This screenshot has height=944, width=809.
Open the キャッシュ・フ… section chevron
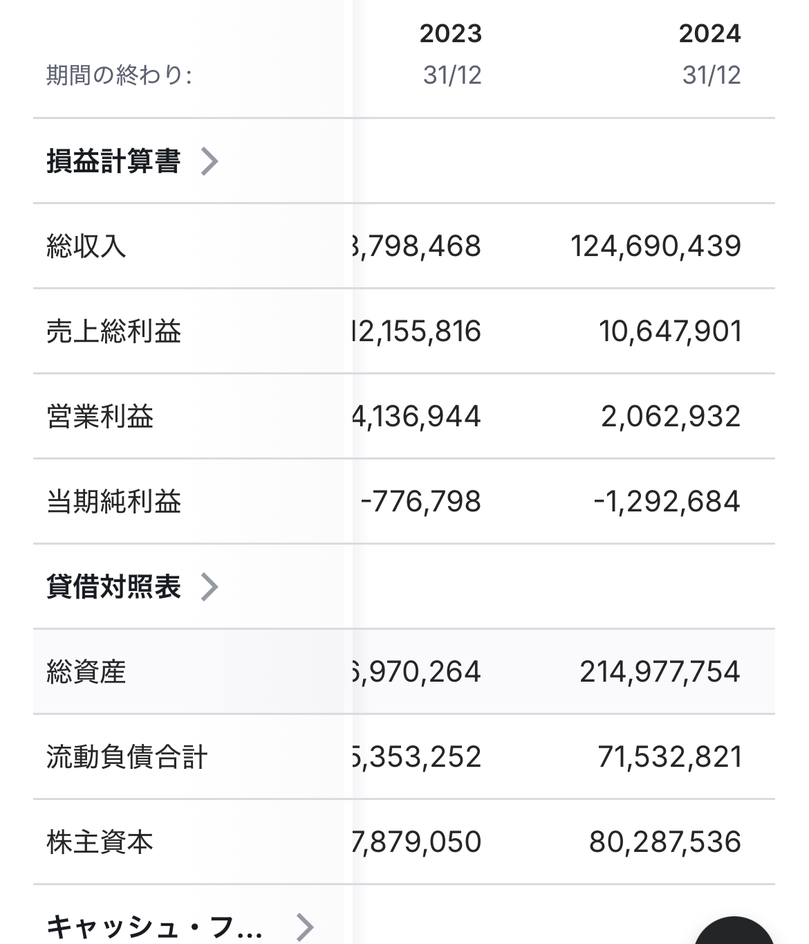(304, 927)
